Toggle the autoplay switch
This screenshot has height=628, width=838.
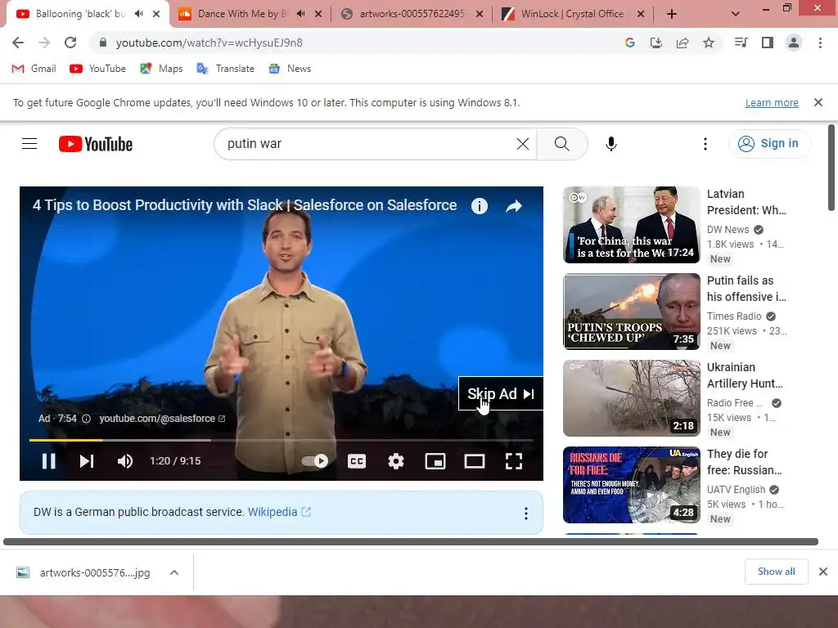315,461
